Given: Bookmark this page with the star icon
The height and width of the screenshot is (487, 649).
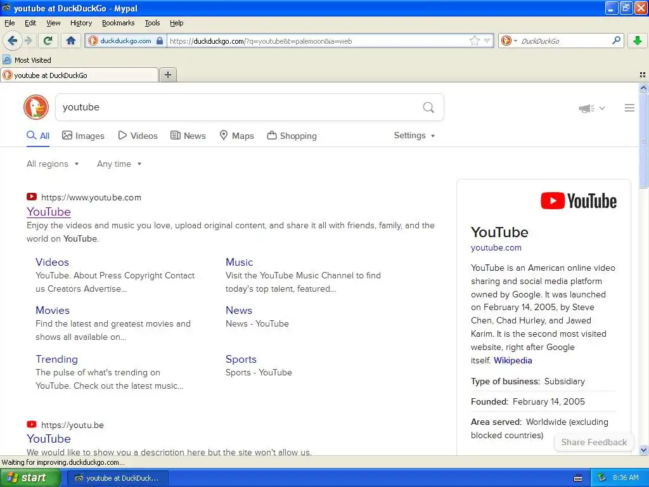Looking at the screenshot, I should pyautogui.click(x=474, y=41).
